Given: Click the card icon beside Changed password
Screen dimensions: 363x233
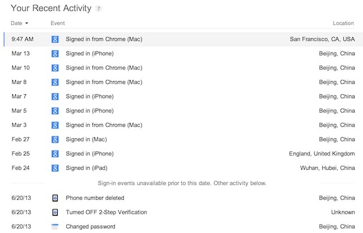Looking at the screenshot, I should [x=55, y=227].
